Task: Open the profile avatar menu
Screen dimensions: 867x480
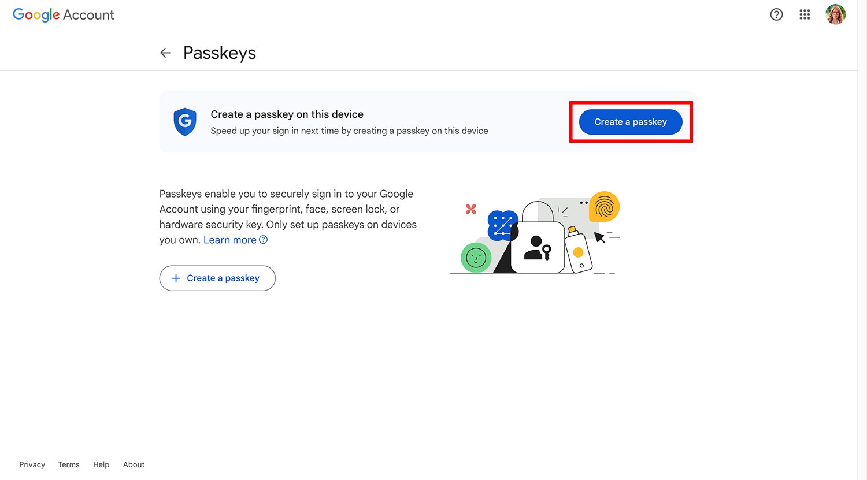Action: click(x=835, y=14)
